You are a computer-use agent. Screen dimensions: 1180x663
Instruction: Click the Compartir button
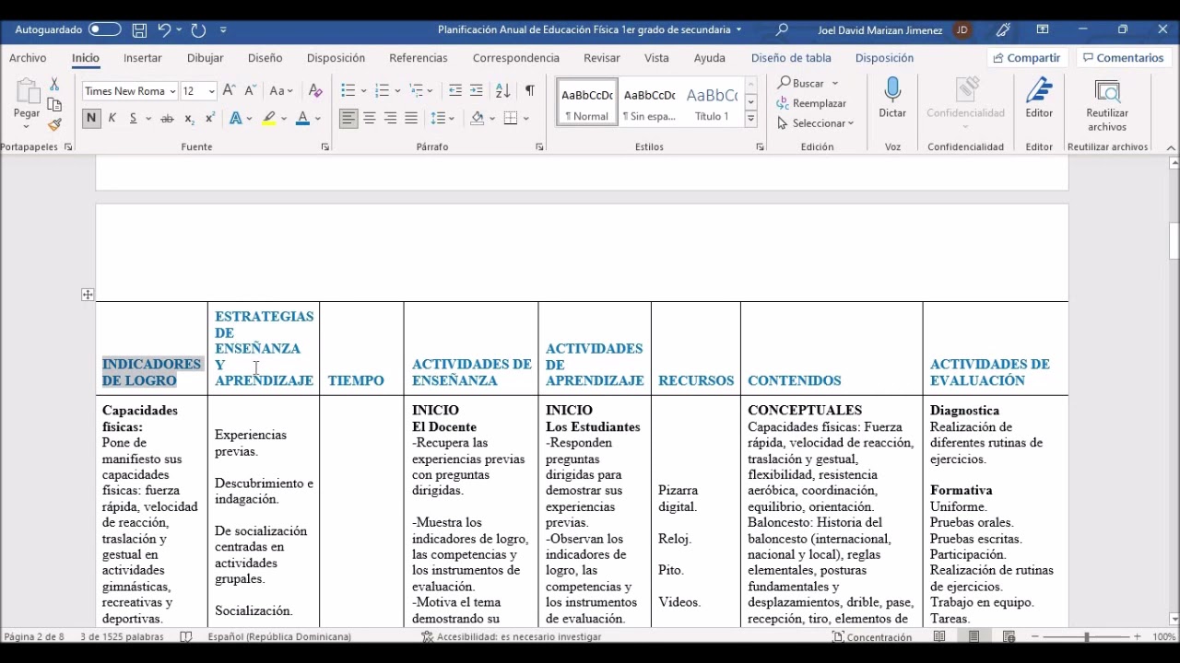[1026, 57]
